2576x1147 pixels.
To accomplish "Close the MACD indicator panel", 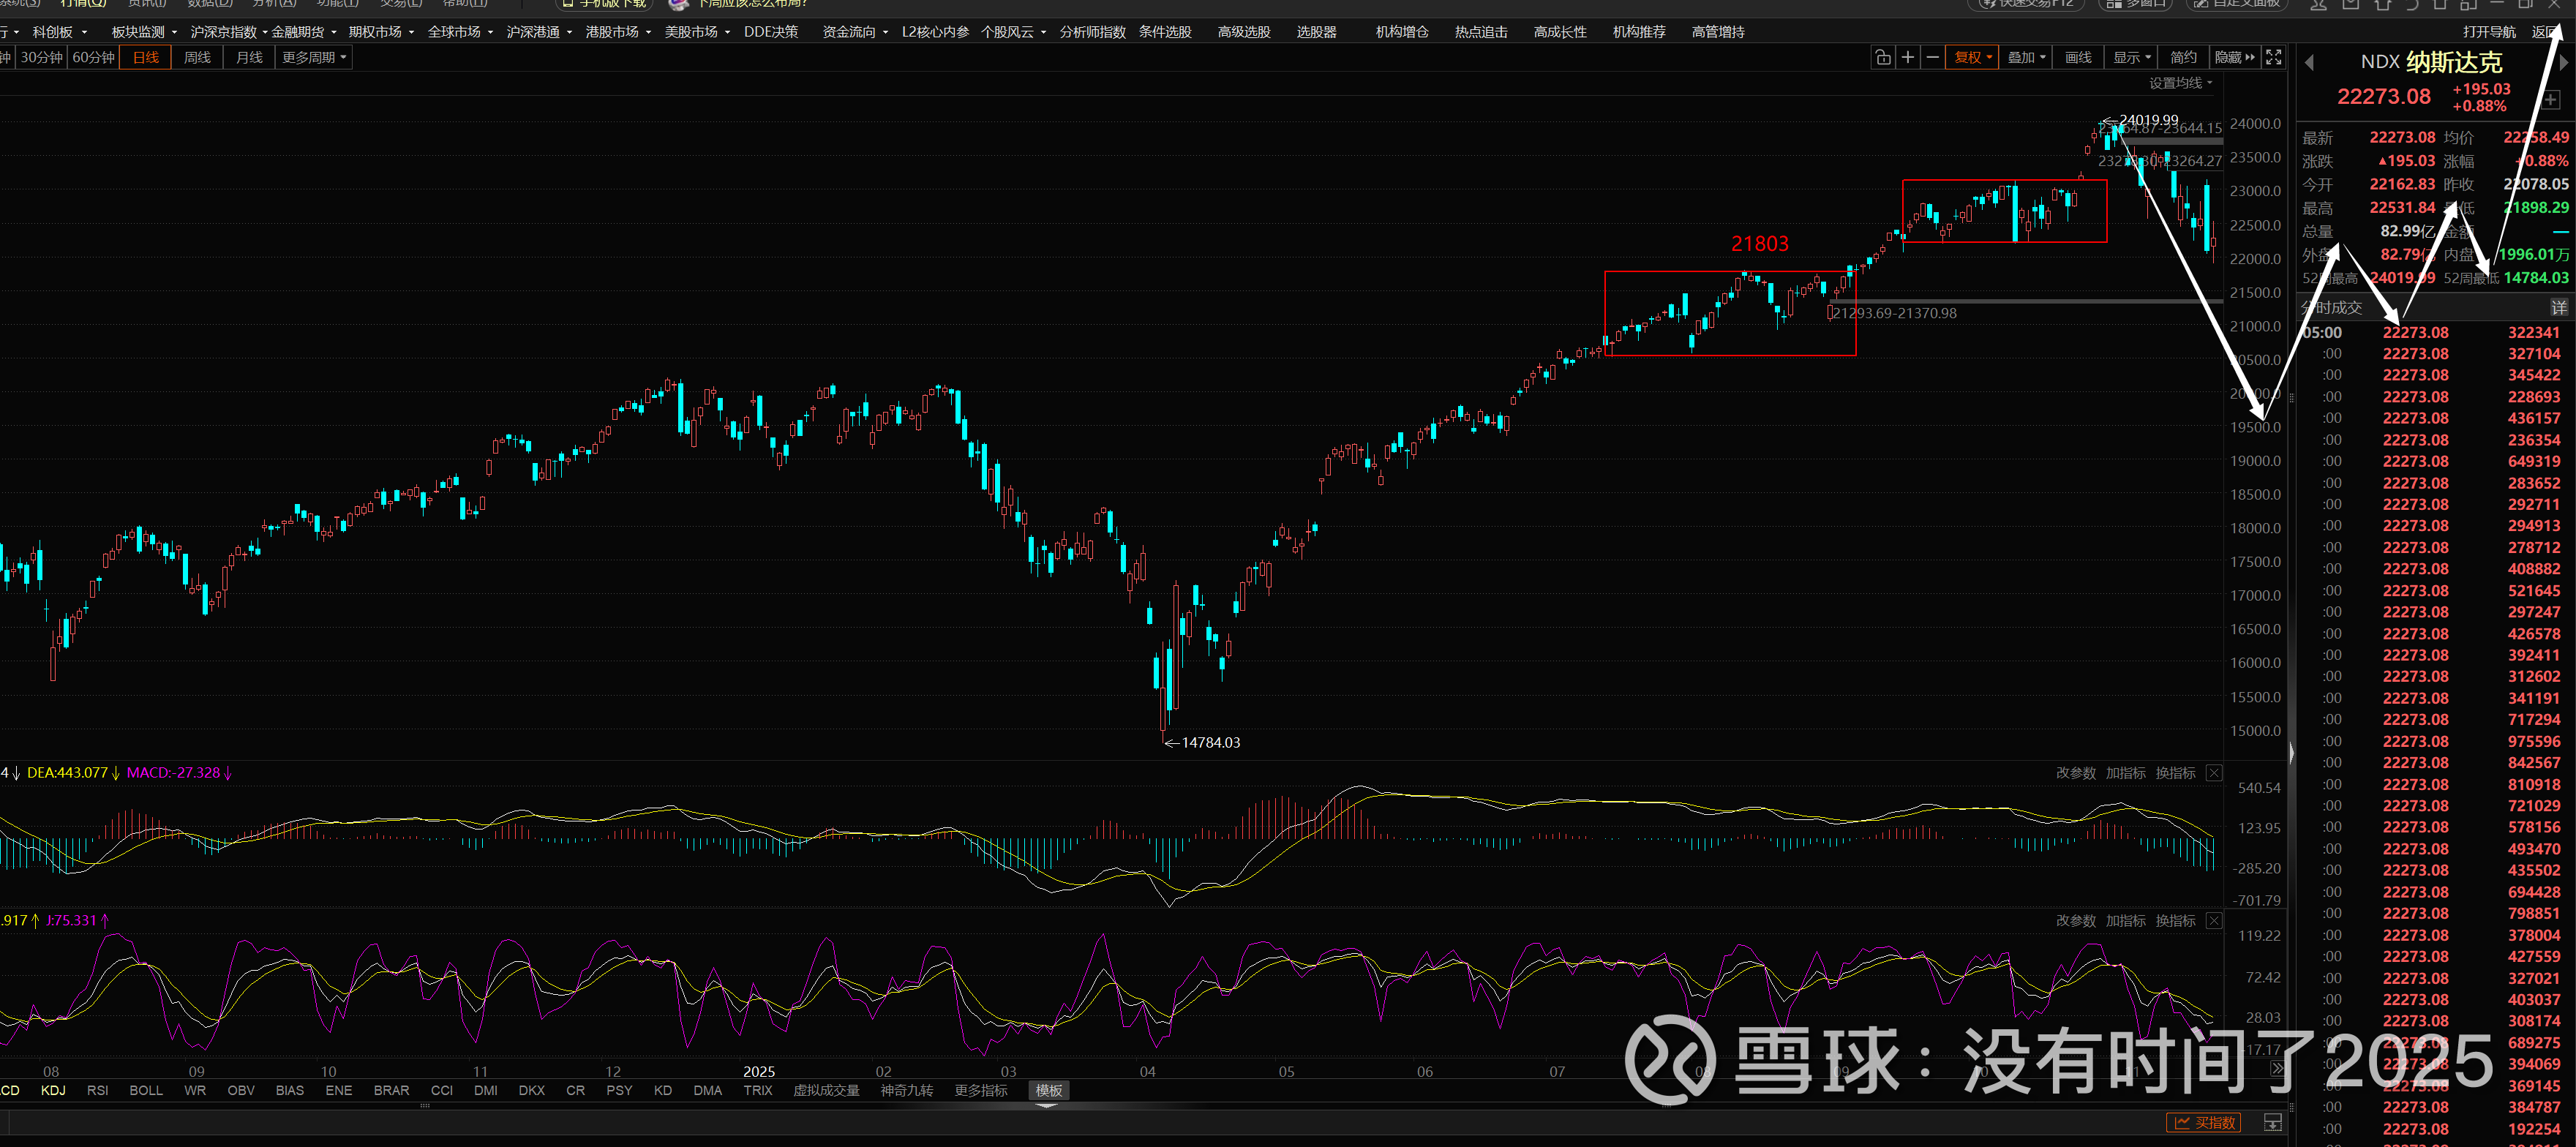I will 2214,773.
